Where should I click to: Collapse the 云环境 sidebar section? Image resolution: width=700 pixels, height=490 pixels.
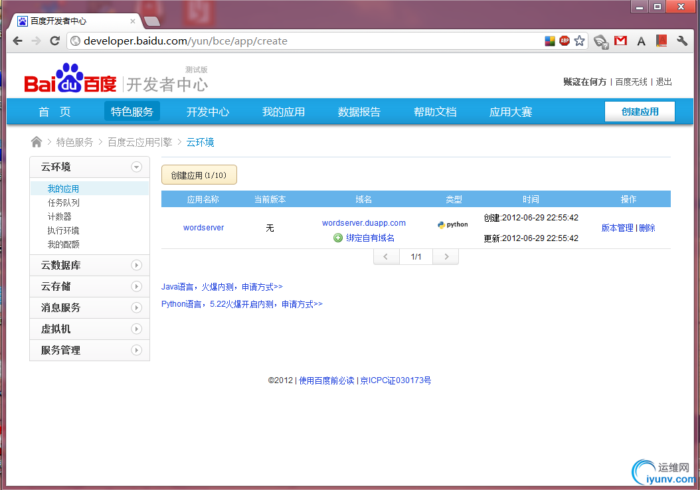pos(137,167)
